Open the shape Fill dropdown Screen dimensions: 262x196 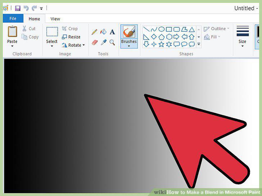(212, 37)
